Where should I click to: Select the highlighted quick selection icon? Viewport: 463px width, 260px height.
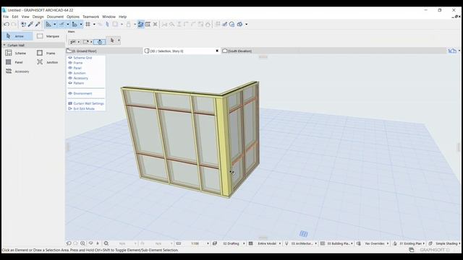(100, 42)
